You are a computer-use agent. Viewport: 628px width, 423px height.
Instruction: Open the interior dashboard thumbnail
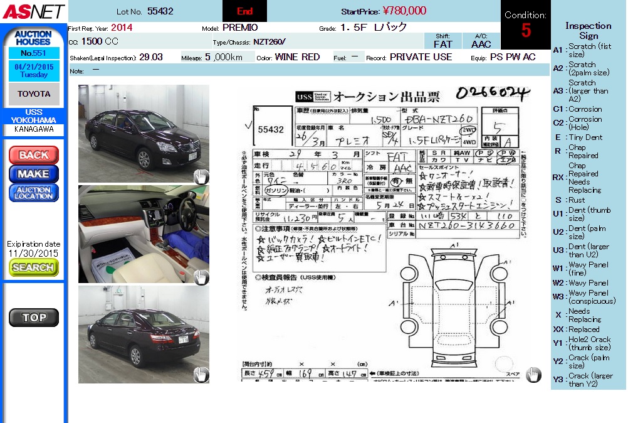[144, 233]
